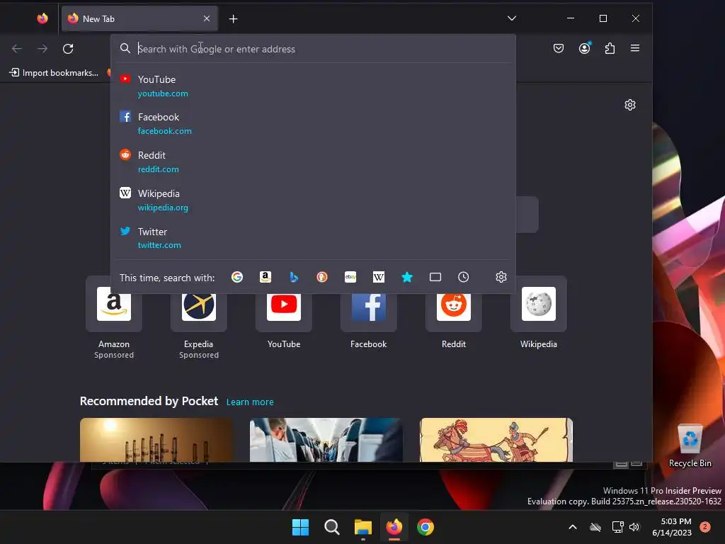Choose the Wikipedia suggestion in dropdown

pyautogui.click(x=313, y=200)
